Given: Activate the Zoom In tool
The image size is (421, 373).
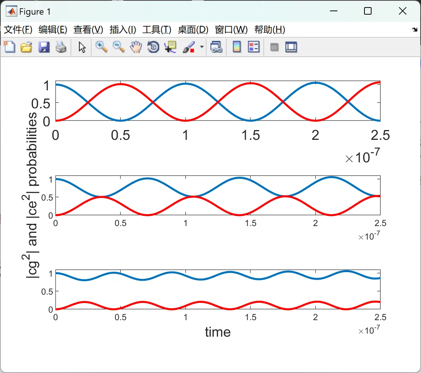Looking at the screenshot, I should pyautogui.click(x=102, y=47).
